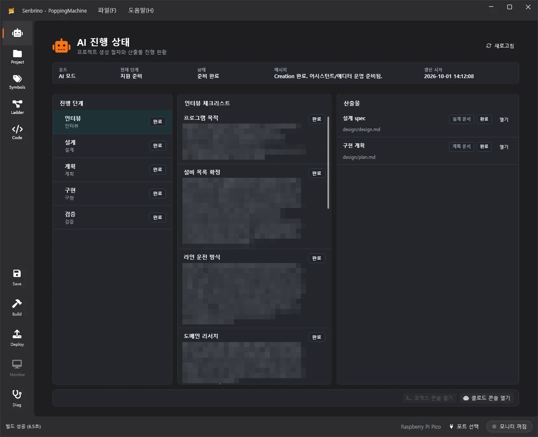Click the 설비 목록 확정 checklist heading
This screenshot has width=538, height=437.
(x=202, y=172)
